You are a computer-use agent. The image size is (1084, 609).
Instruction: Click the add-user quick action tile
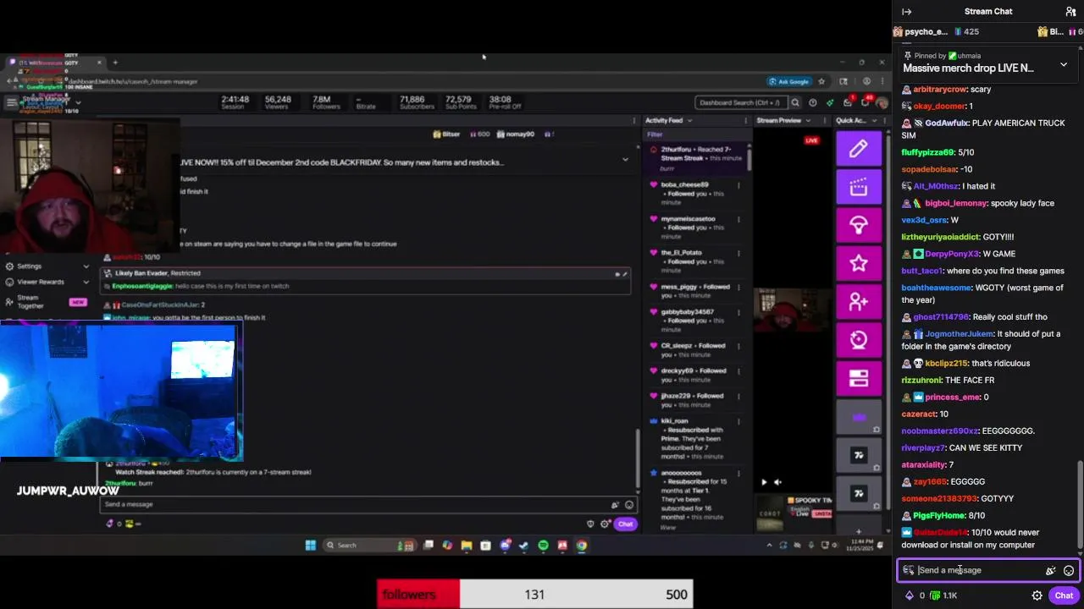859,301
